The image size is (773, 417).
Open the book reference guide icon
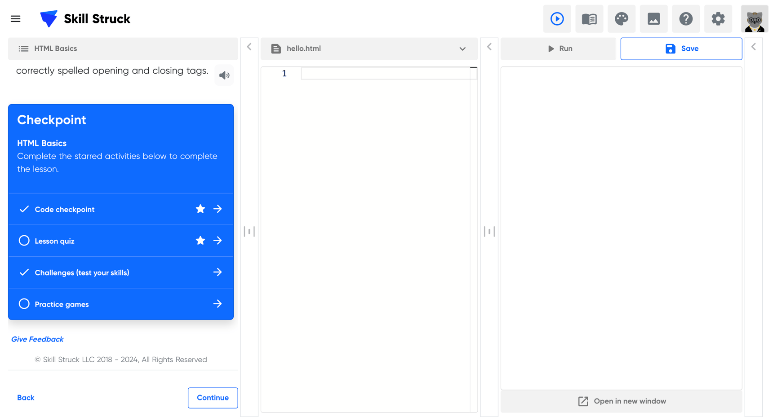[x=589, y=19]
